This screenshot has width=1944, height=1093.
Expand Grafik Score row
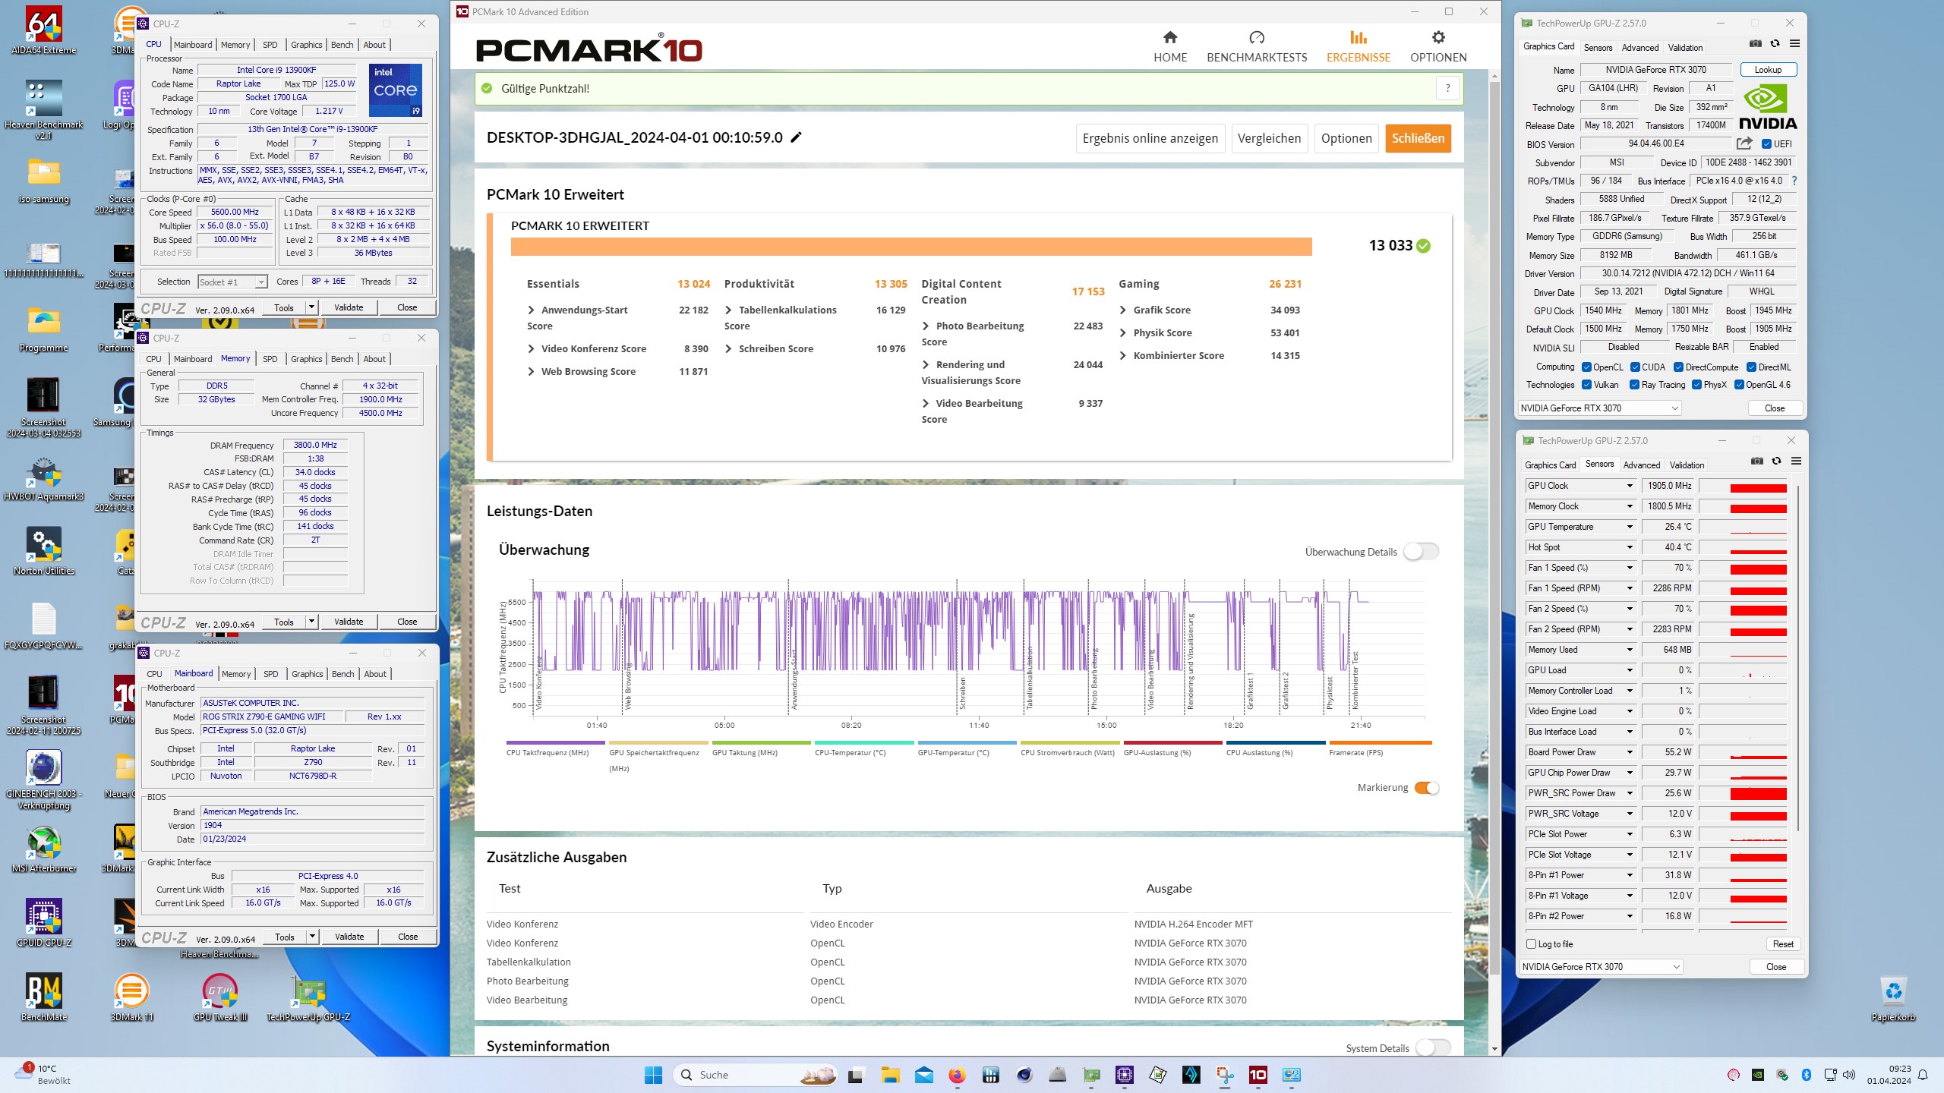1122,310
